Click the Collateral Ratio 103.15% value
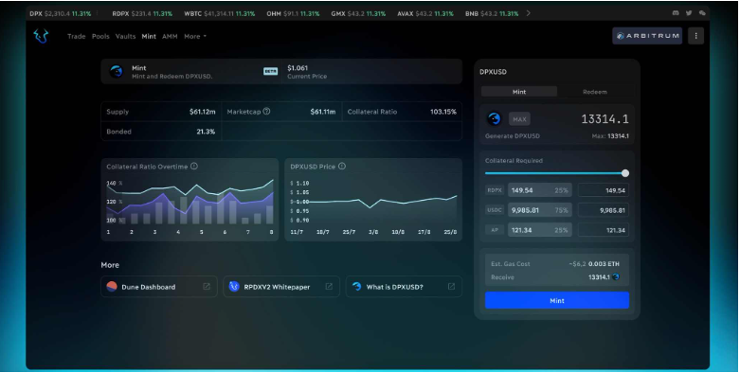This screenshot has height=373, width=740. pos(443,112)
